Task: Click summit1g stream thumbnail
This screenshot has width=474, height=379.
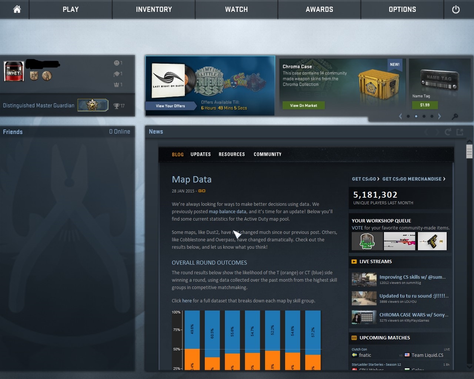Action: [364, 279]
